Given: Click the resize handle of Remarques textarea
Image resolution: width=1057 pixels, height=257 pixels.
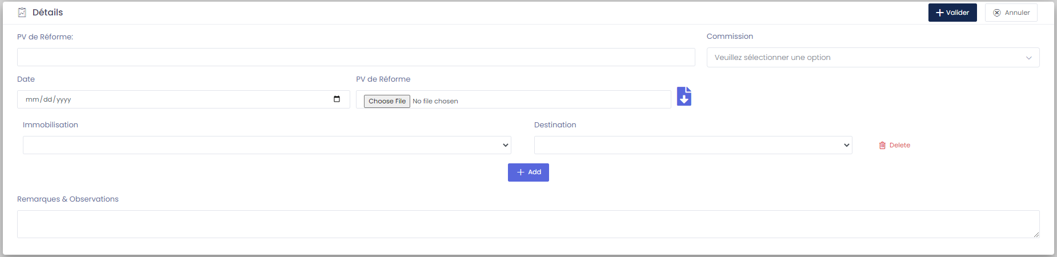Looking at the screenshot, I should tap(1036, 235).
